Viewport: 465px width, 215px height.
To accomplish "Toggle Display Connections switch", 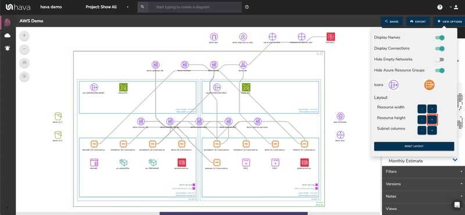I will (x=440, y=48).
